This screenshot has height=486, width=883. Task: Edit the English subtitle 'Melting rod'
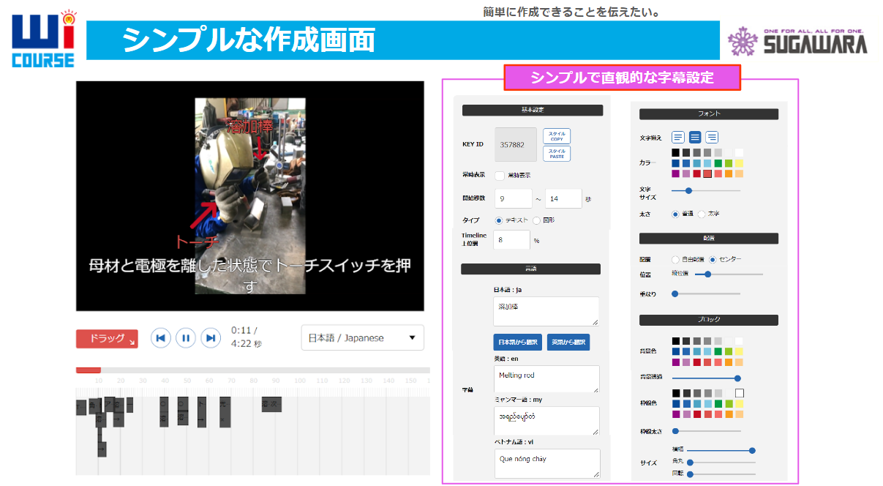pos(546,379)
